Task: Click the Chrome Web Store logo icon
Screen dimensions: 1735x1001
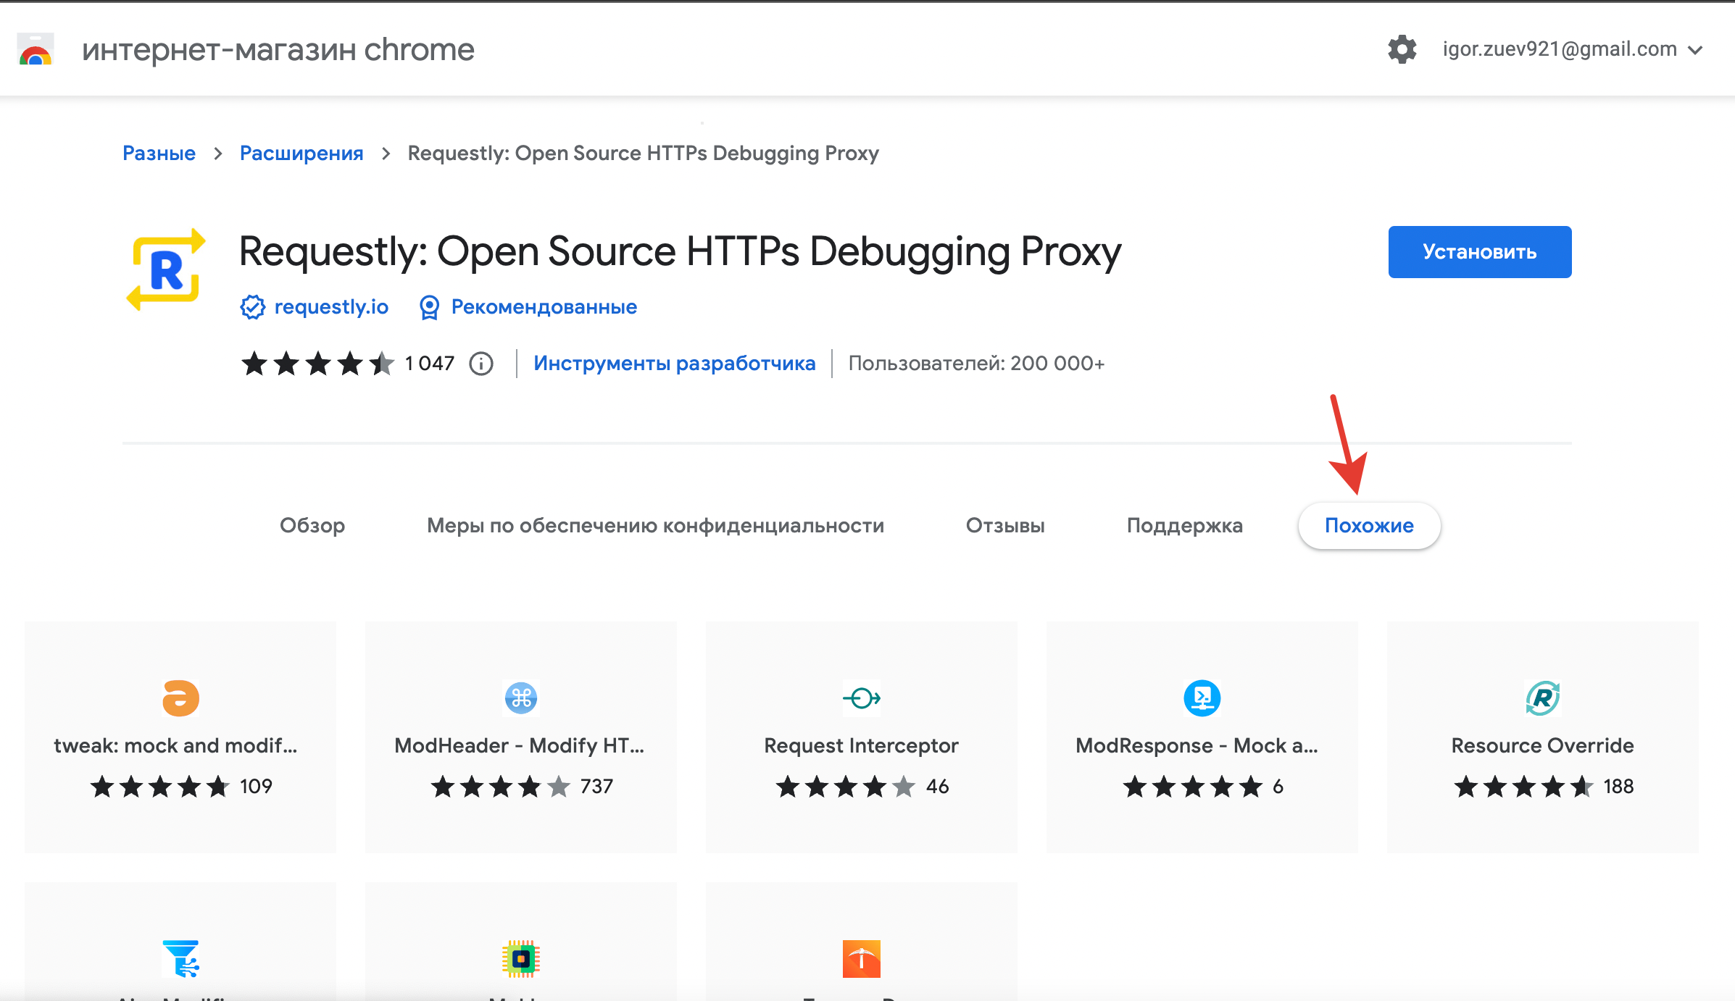Action: click(x=36, y=50)
